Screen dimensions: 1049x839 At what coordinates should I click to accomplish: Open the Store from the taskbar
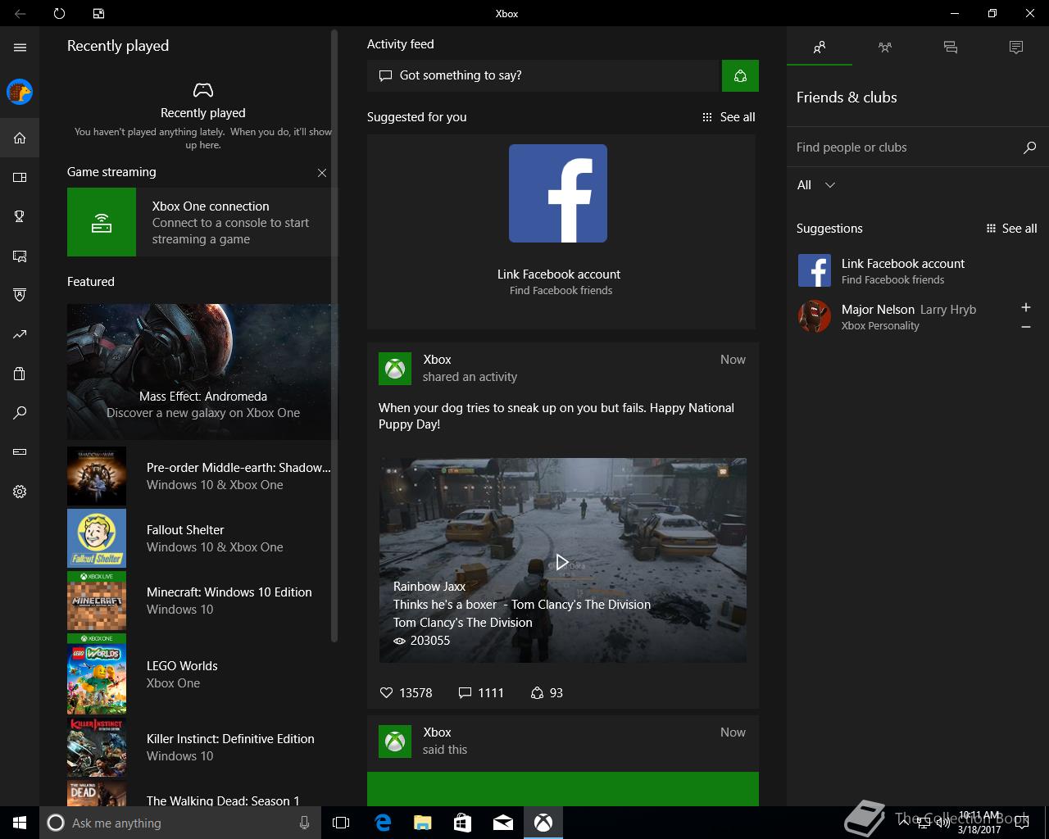click(463, 823)
